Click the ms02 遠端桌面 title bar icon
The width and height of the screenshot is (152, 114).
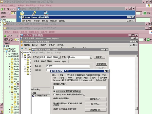22,35
